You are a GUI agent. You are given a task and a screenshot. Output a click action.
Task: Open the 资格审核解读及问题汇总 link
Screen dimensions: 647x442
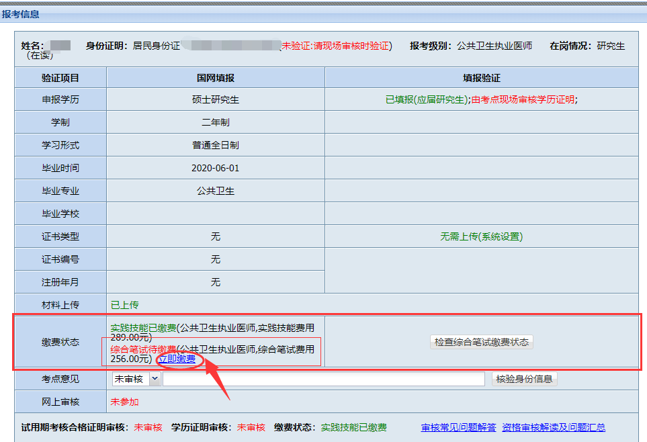pyautogui.click(x=554, y=427)
